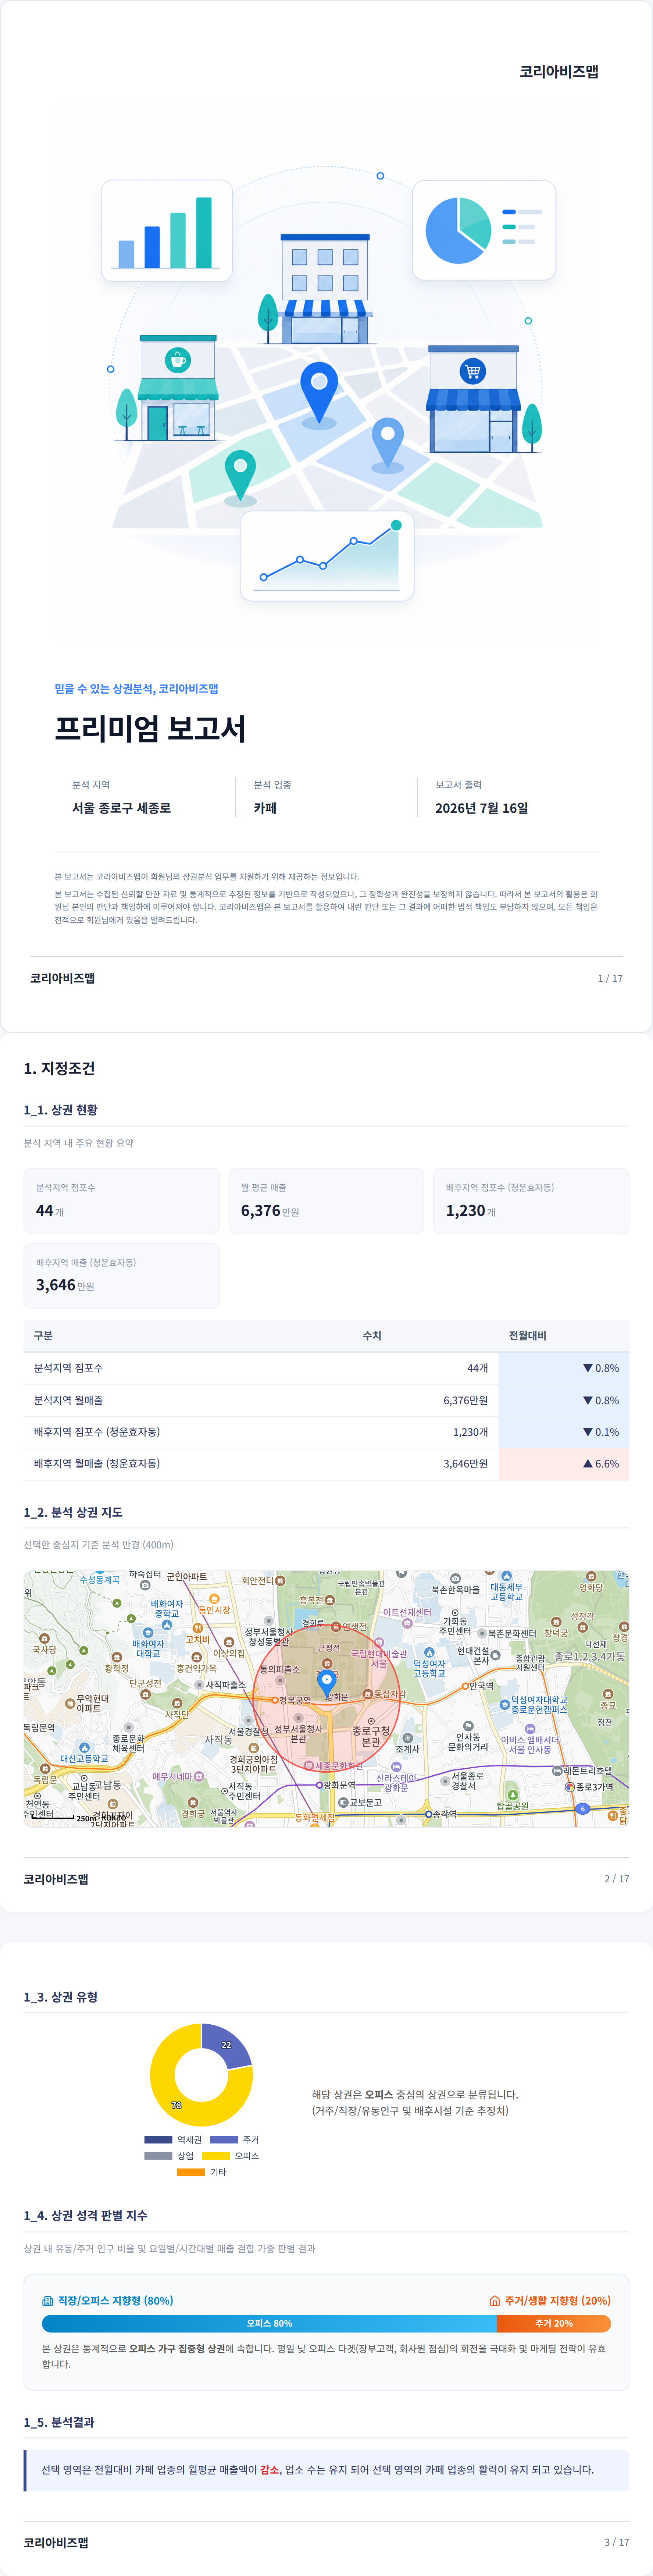The image size is (653, 2576).
Task: Click the 1_4. 상권 성격 판별 지수 heading
Action: point(86,2216)
